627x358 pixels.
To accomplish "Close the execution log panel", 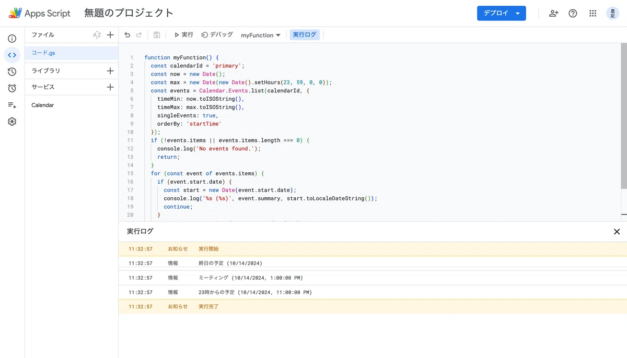I will 617,232.
